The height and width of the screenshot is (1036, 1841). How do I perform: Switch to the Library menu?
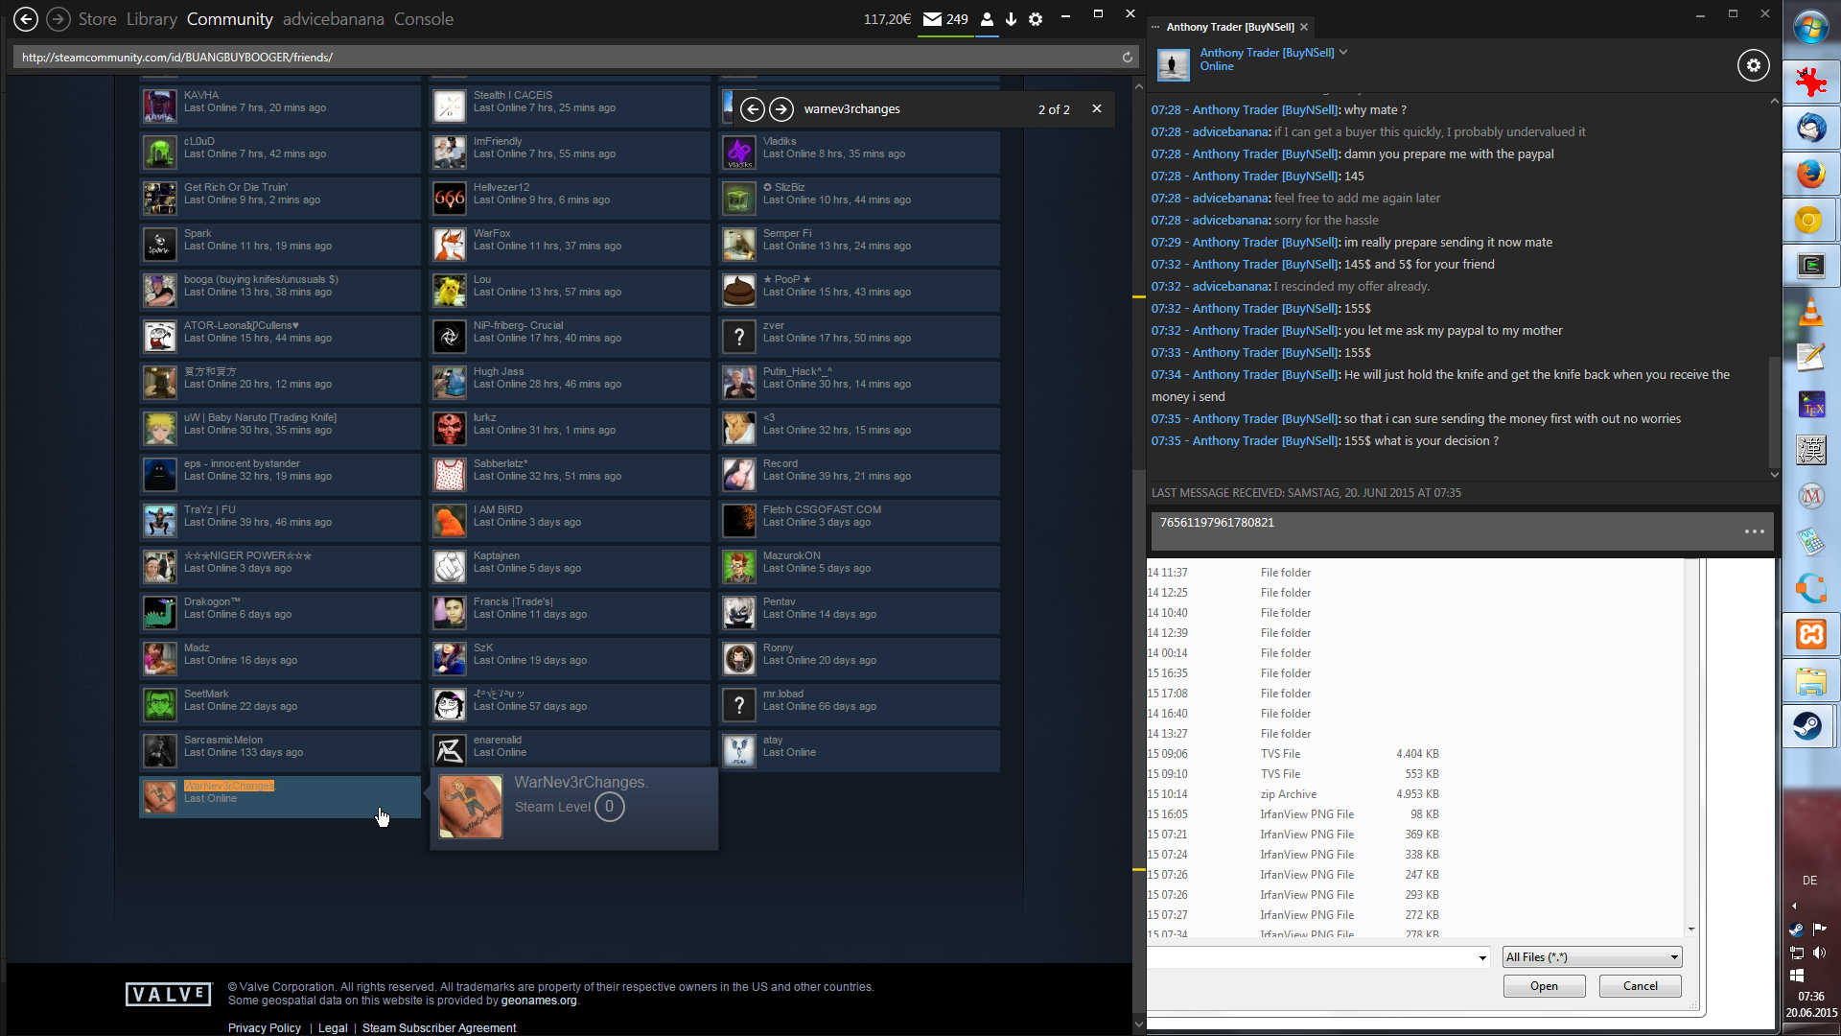[x=151, y=19]
